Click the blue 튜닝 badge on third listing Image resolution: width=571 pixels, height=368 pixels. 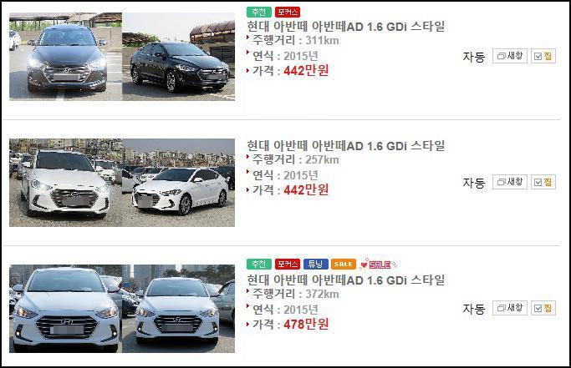(316, 264)
